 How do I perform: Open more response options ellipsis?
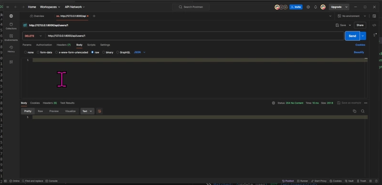[x=366, y=103]
